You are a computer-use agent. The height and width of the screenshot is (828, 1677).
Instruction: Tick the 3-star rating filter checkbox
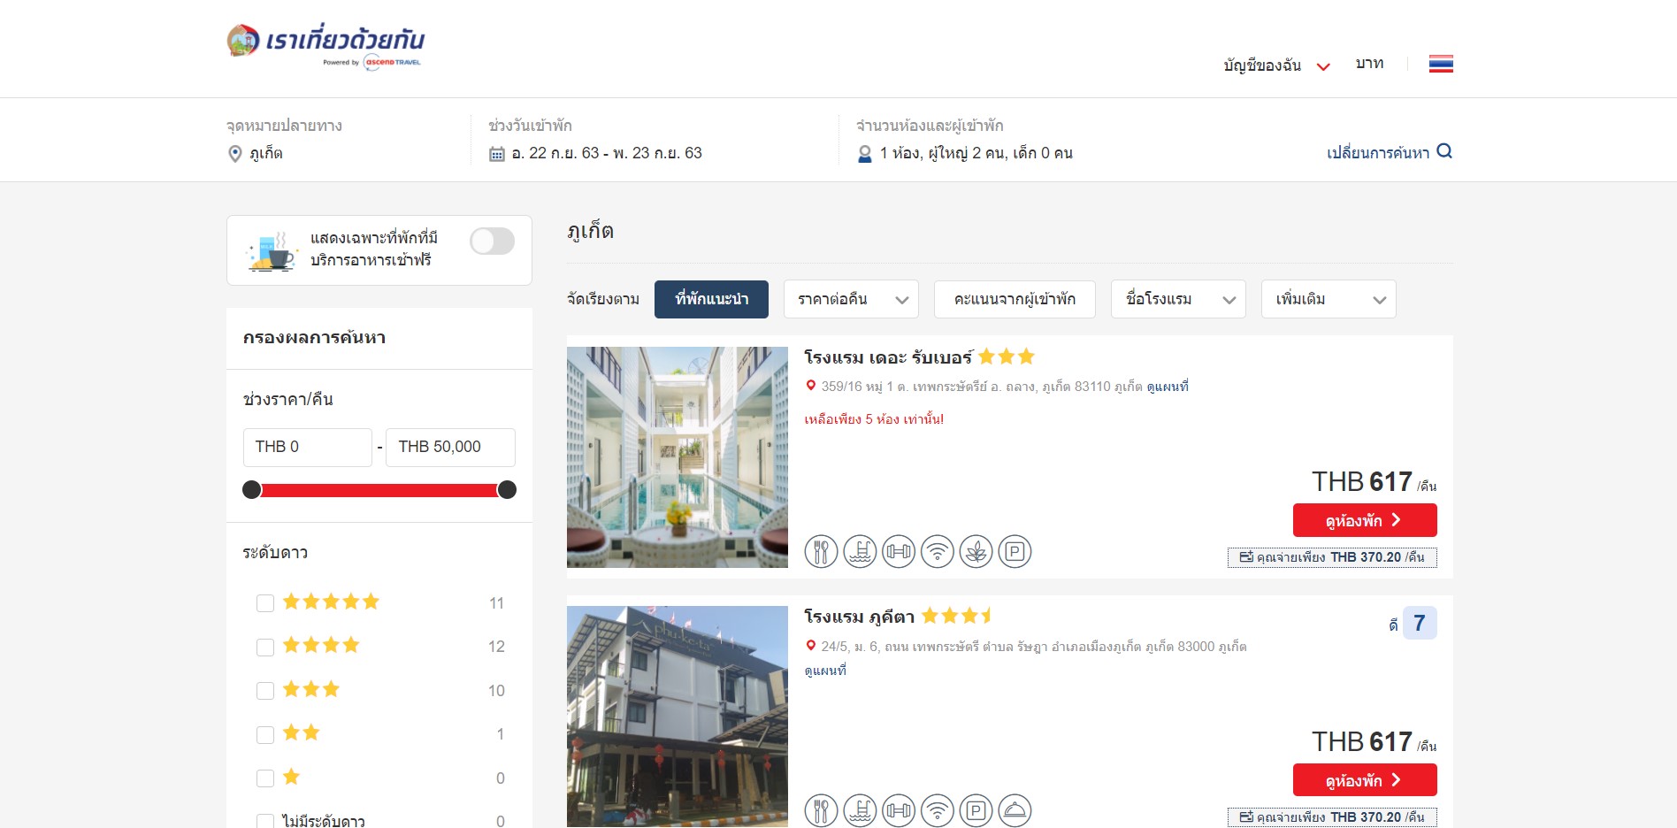pyautogui.click(x=265, y=691)
